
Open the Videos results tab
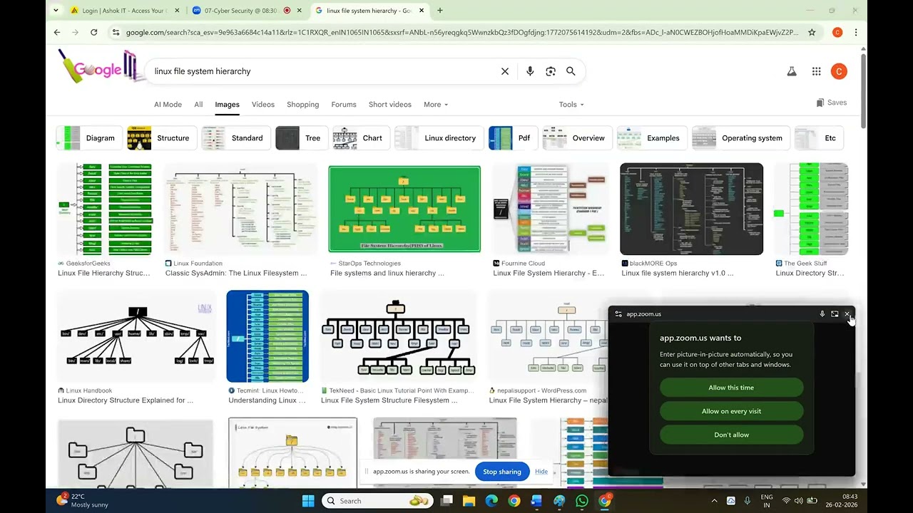tap(263, 105)
